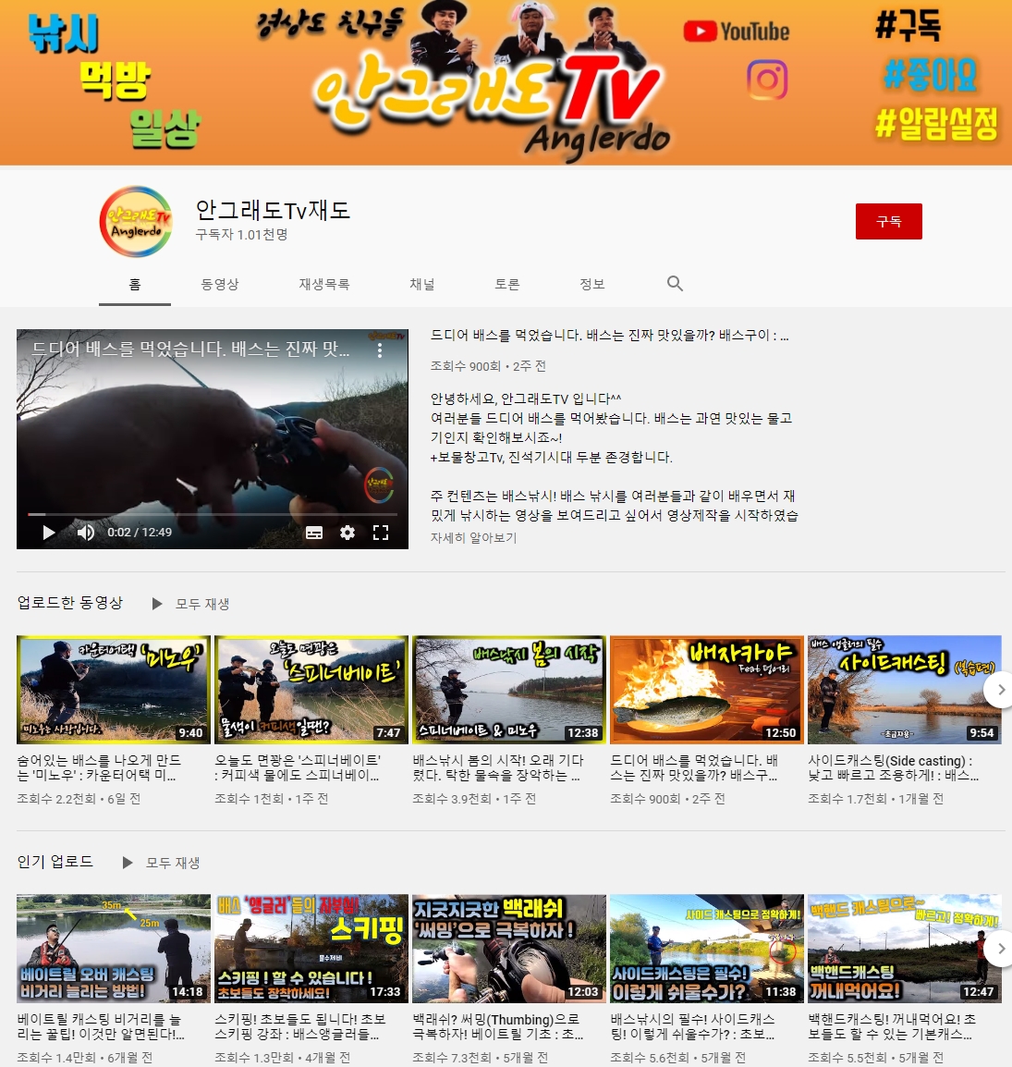Expand description with 자세히 알아보기
This screenshot has width=1012, height=1067.
pyautogui.click(x=473, y=537)
